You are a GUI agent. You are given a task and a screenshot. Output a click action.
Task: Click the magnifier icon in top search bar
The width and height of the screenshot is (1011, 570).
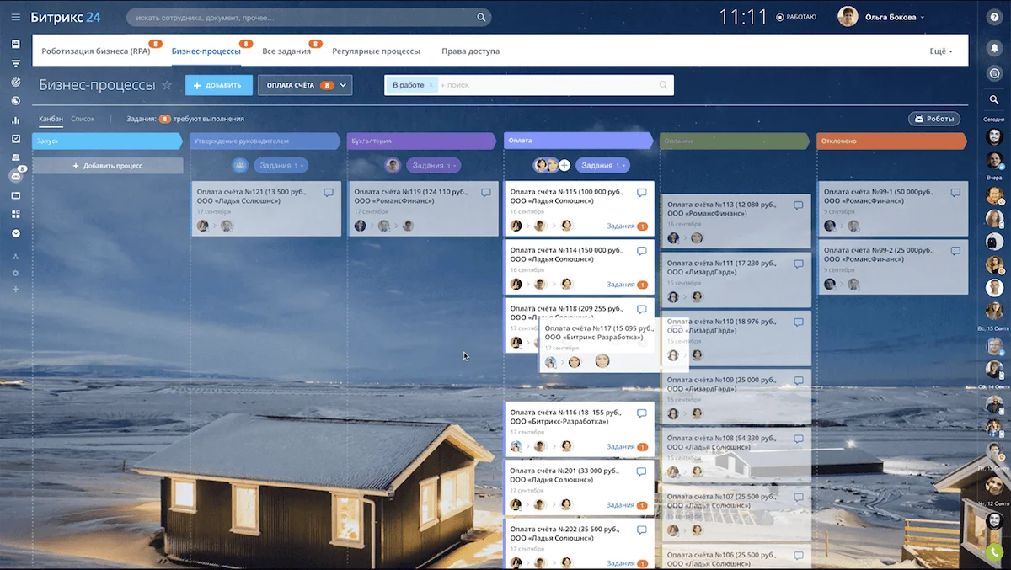click(481, 17)
